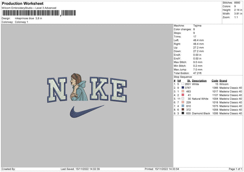This screenshot has height=172, width=244.
Task: Click the 'Colorway 1' value
Action: click(x=22, y=22)
